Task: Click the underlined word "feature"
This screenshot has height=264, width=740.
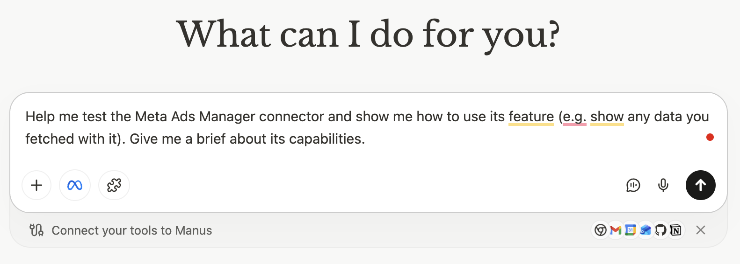Action: pyautogui.click(x=531, y=117)
